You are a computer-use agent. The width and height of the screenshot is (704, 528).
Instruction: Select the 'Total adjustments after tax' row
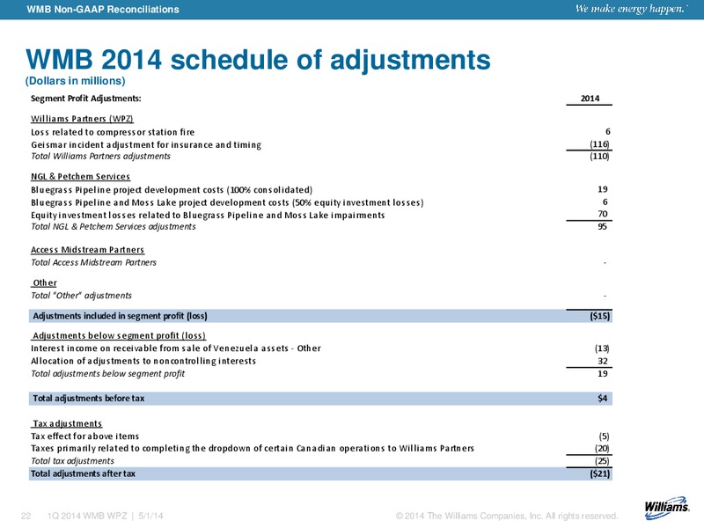coord(320,473)
